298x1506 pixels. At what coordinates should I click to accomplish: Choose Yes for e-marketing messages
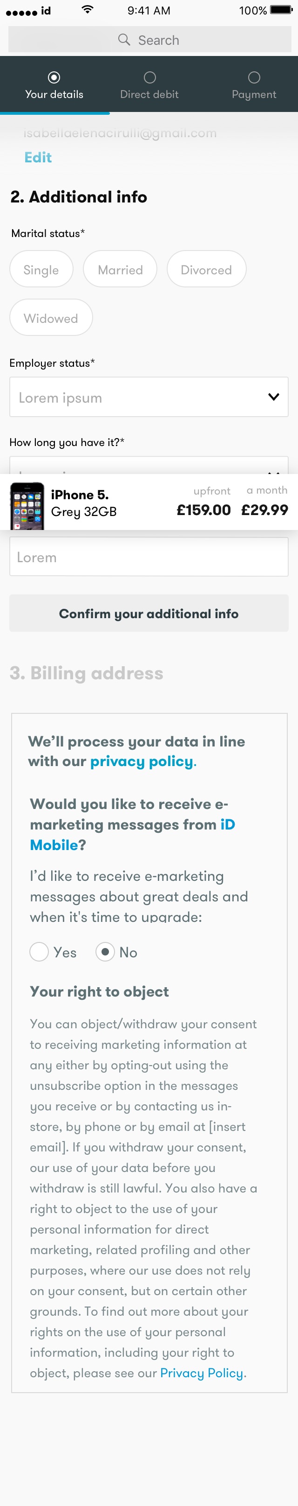click(x=39, y=952)
